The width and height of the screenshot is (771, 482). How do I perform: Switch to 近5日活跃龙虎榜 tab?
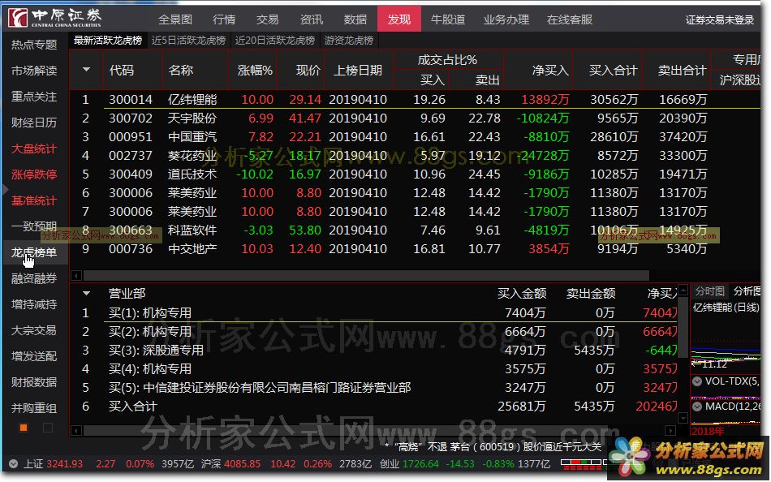[x=188, y=41]
